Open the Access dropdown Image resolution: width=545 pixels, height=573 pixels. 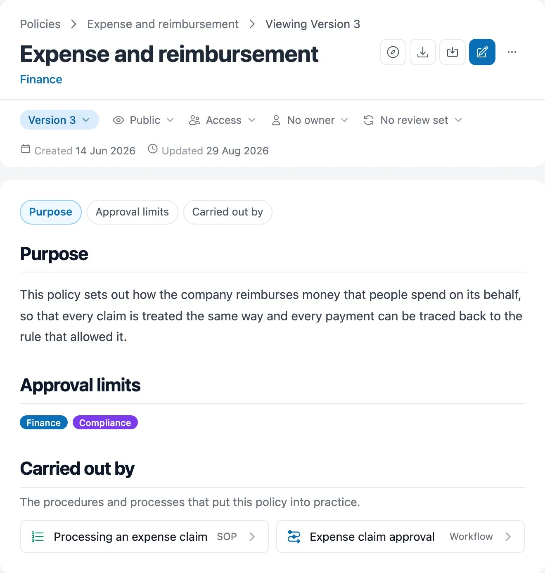[x=222, y=120]
